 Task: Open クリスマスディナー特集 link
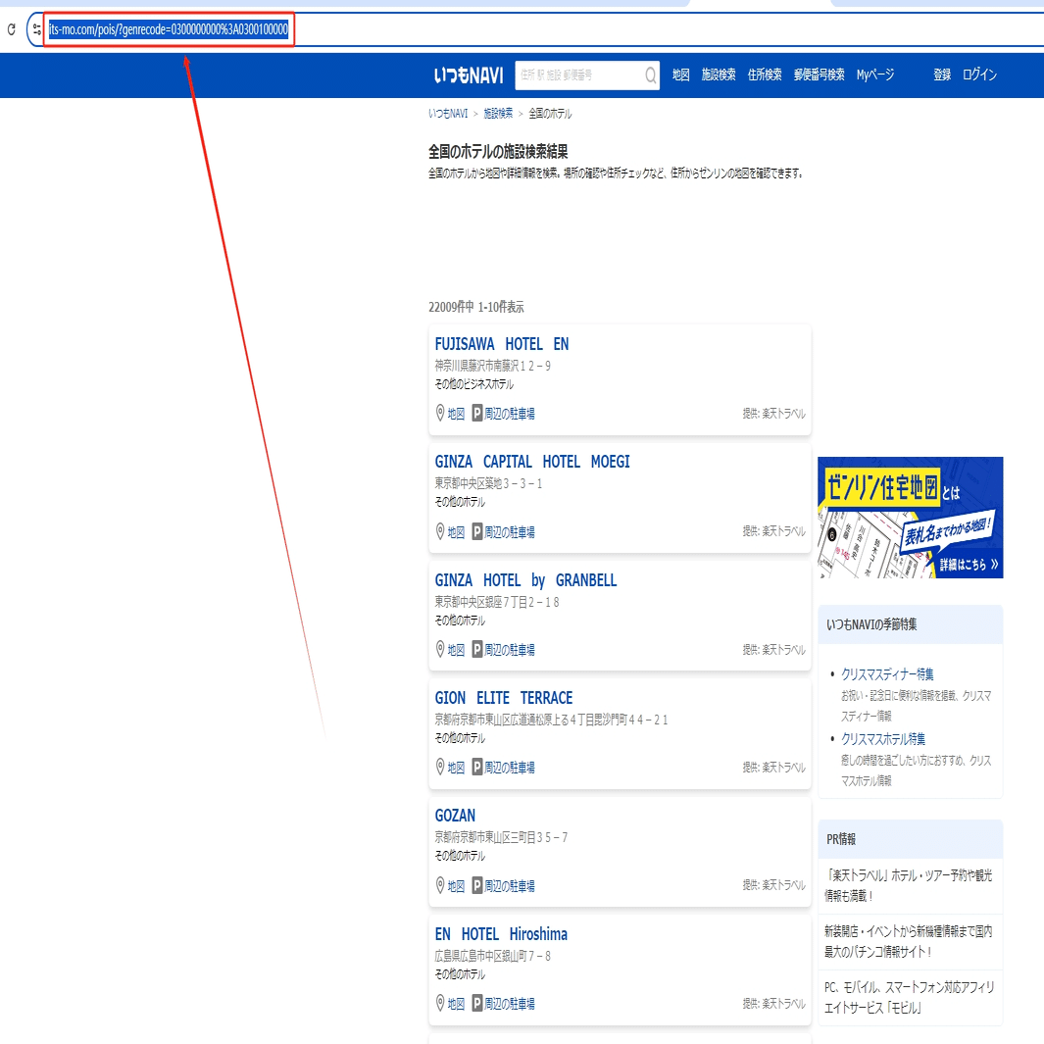[887, 674]
